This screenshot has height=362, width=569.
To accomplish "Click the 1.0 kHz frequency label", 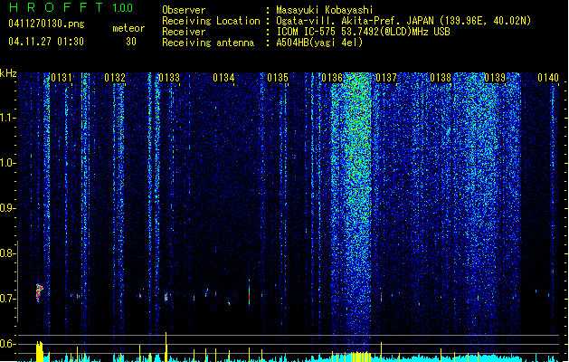I will click(x=7, y=163).
